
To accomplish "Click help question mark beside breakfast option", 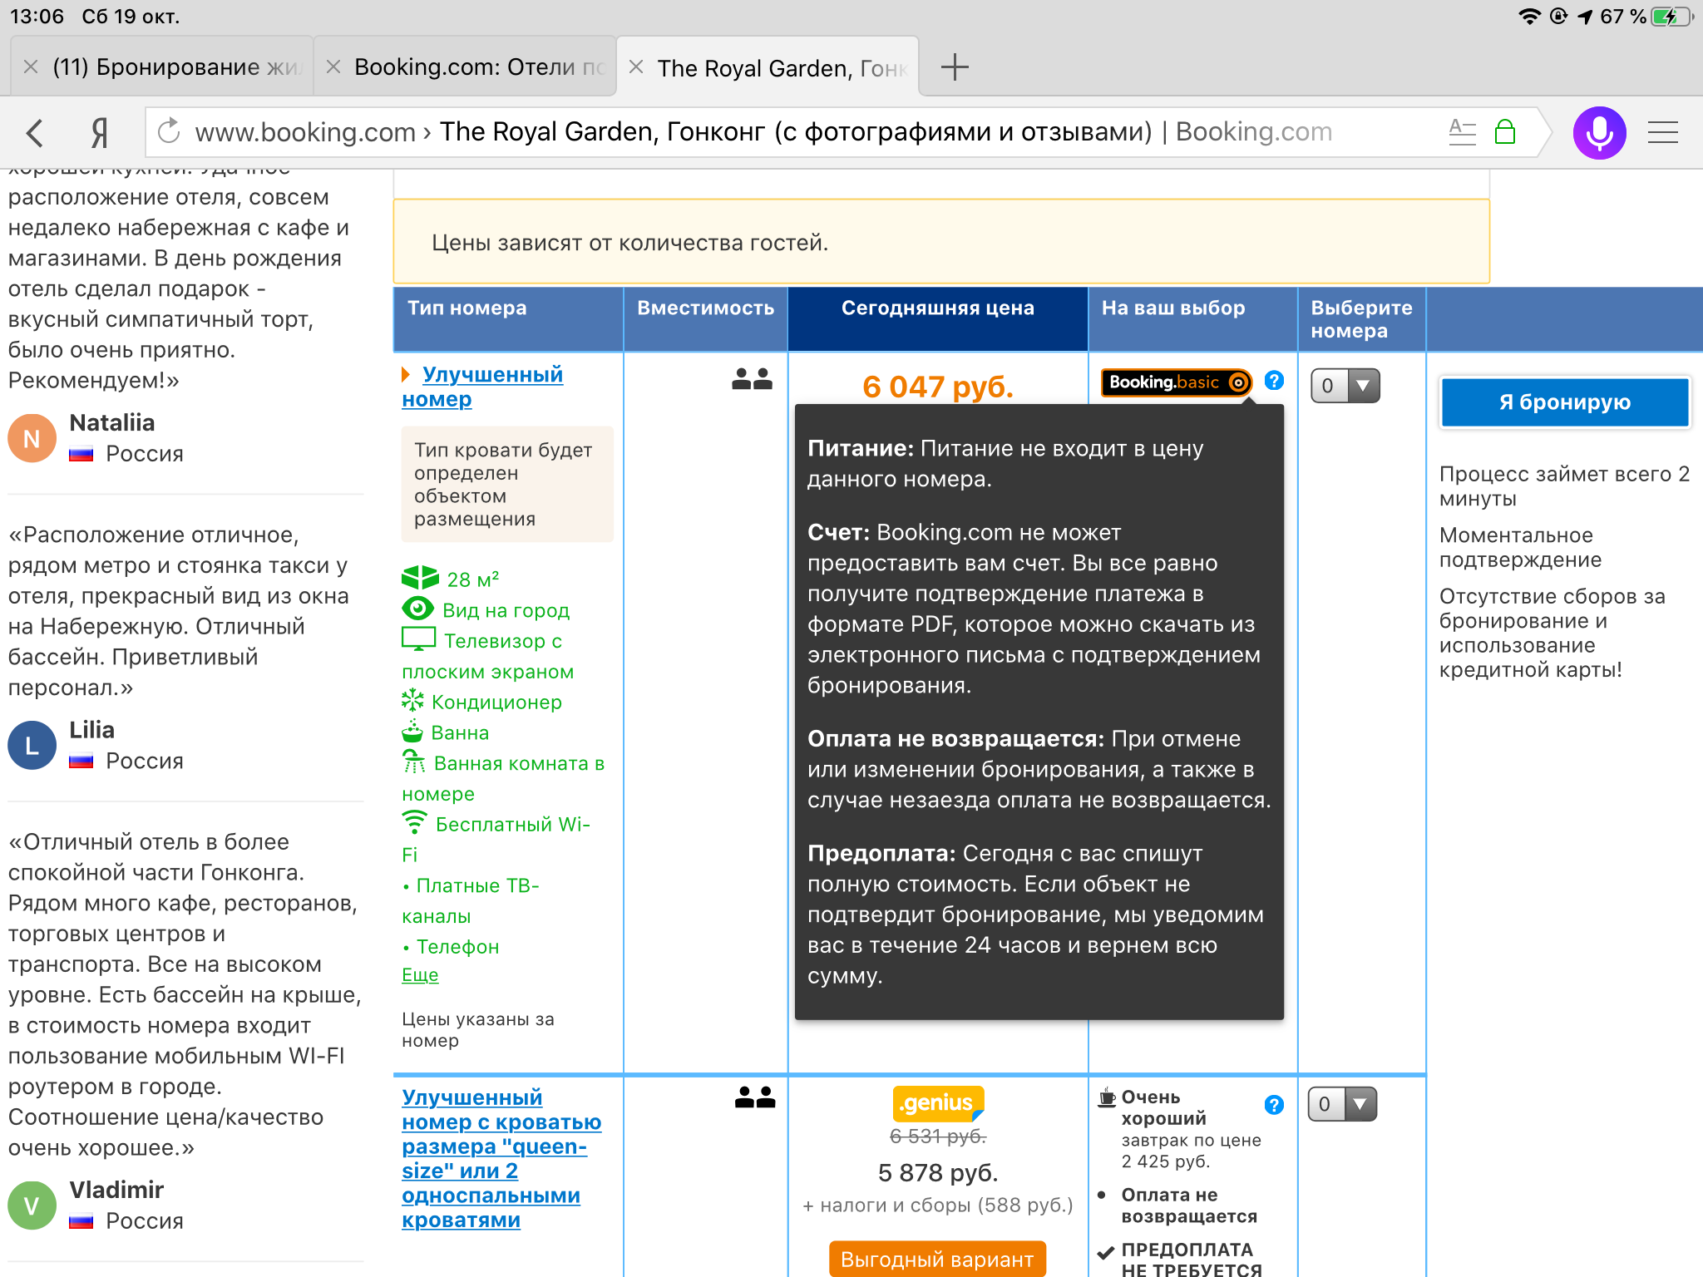I will pyautogui.click(x=1274, y=1105).
